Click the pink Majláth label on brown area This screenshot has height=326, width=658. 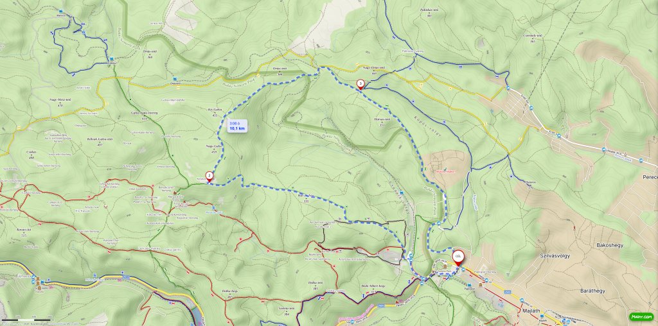(x=445, y=171)
